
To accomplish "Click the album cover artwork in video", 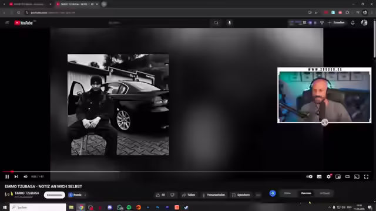I will click(x=118, y=104).
